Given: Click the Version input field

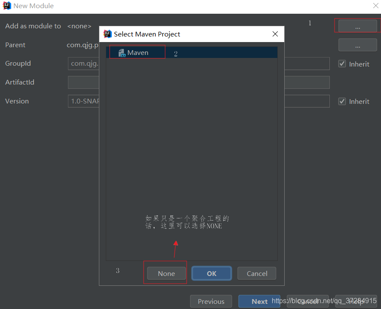Looking at the screenshot, I should (x=199, y=101).
